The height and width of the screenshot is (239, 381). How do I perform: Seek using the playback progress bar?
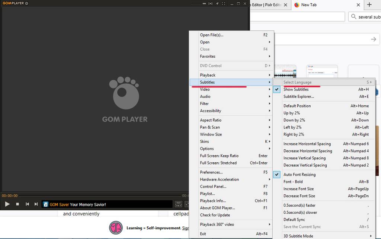100,195
